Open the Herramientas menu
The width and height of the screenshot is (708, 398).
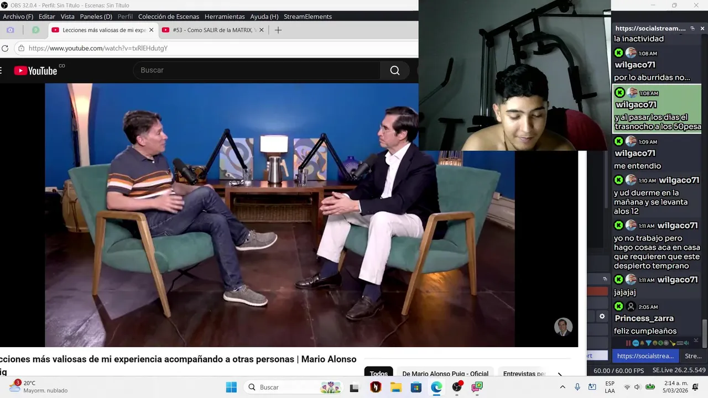[225, 17]
